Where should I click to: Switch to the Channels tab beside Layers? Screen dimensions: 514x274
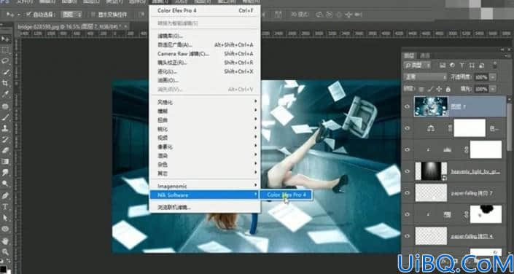tap(424, 55)
